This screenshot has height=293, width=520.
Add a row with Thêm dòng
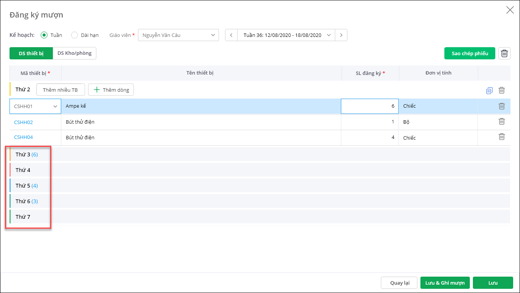tap(111, 90)
